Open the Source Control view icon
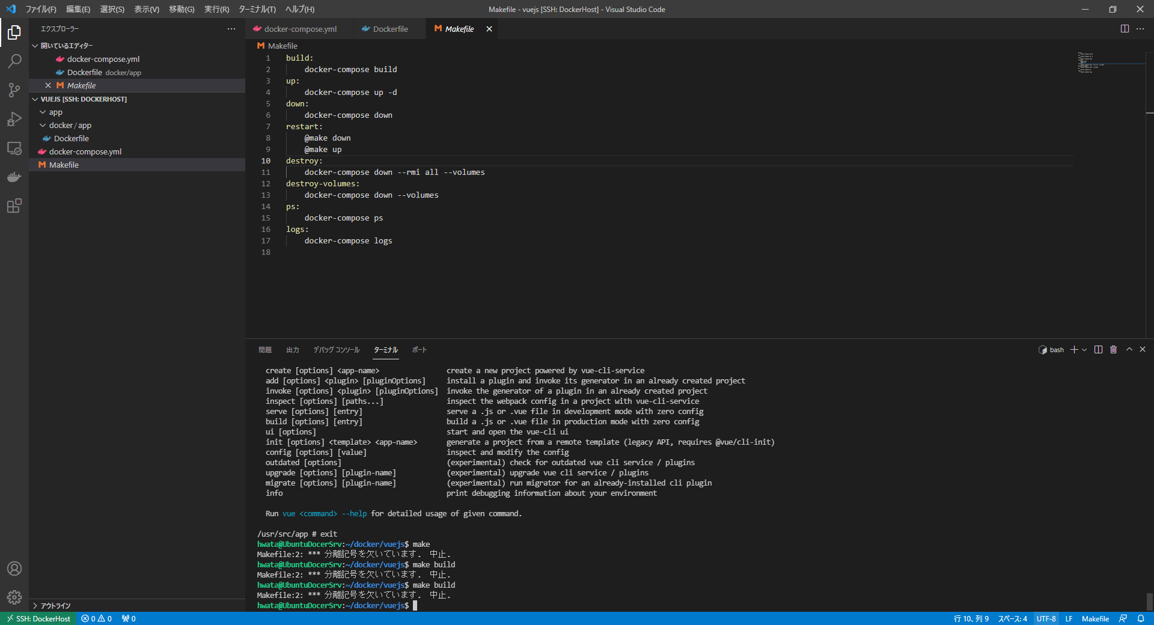The width and height of the screenshot is (1154, 625). (14, 90)
